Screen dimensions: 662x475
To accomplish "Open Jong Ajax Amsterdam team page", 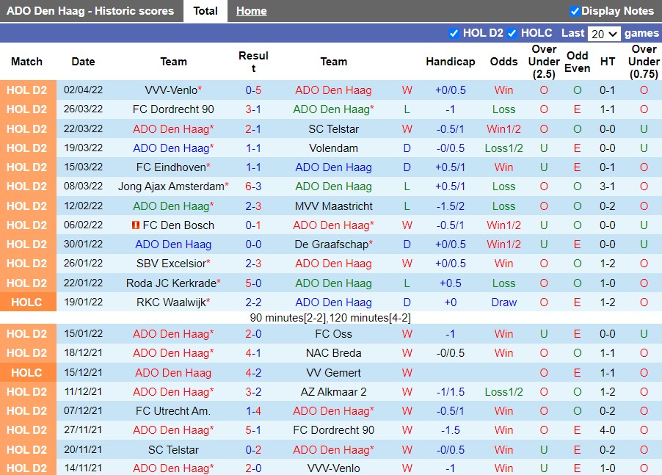I will 170,186.
